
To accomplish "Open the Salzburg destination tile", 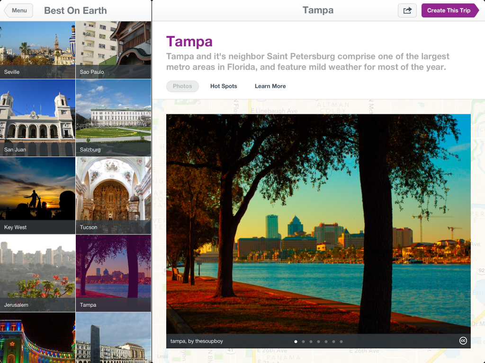I will [113, 118].
